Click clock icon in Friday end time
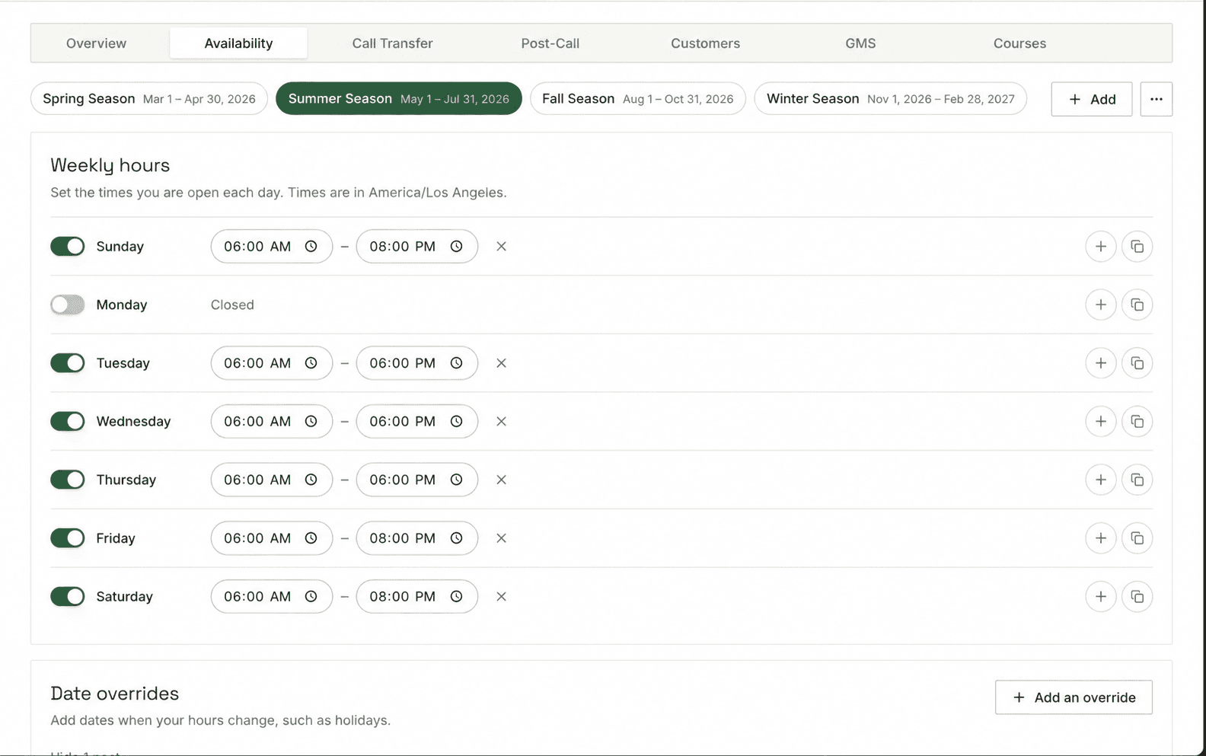1206x756 pixels. tap(456, 538)
